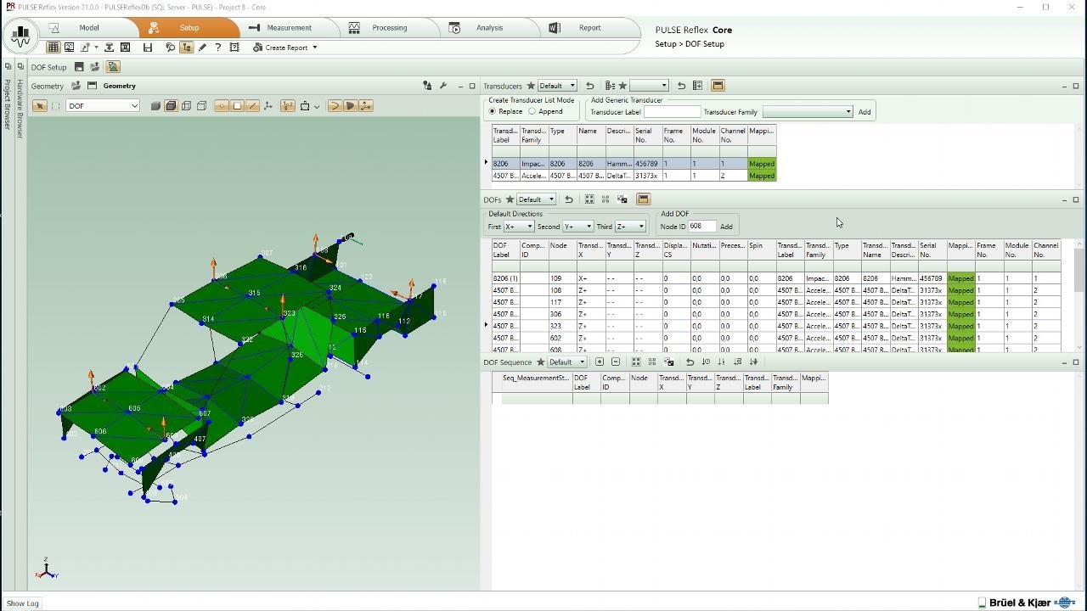The image size is (1087, 611).
Task: Toggle the dashed rectangle selection mode
Action: coord(56,106)
